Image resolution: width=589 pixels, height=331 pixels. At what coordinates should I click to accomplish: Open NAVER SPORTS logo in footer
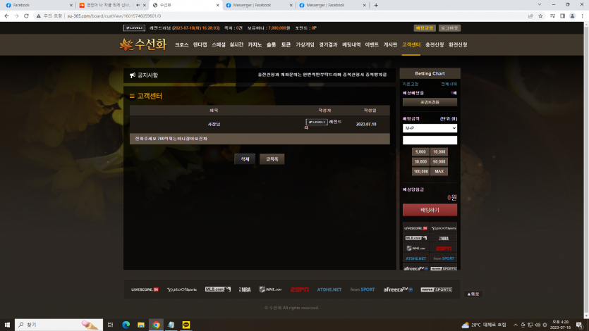(436, 289)
